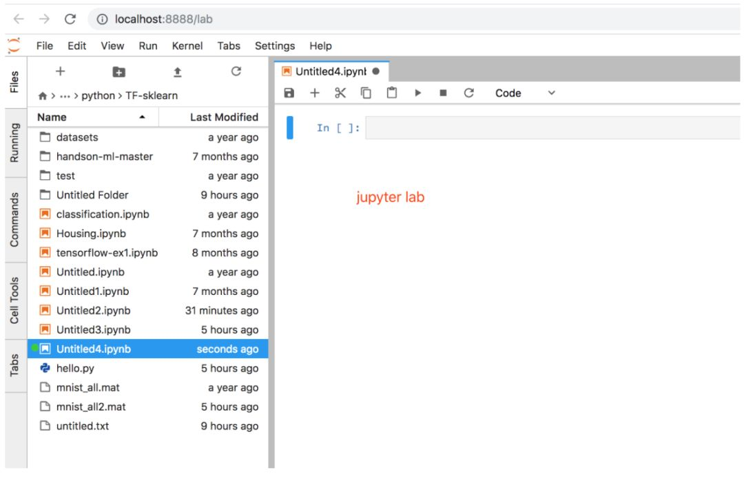This screenshot has width=744, height=482.
Task: Switch to the Cell Tools sidebar tab
Action: click(x=15, y=300)
